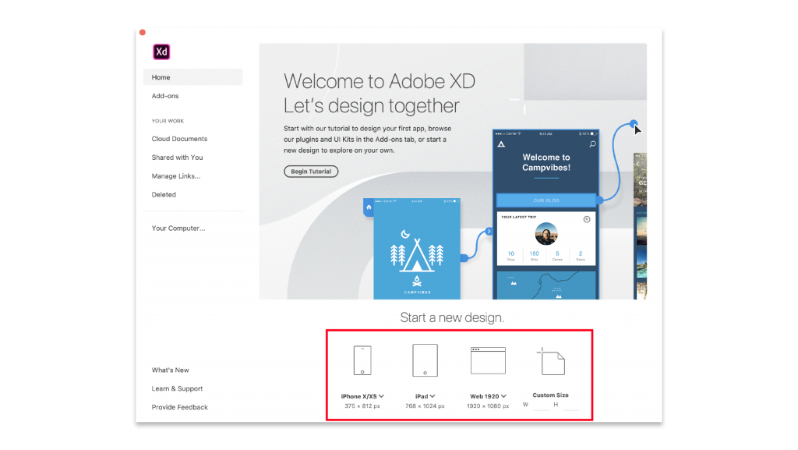798x450 pixels.
Task: Expand the iPhone X/XS size dropdown
Action: (x=381, y=396)
